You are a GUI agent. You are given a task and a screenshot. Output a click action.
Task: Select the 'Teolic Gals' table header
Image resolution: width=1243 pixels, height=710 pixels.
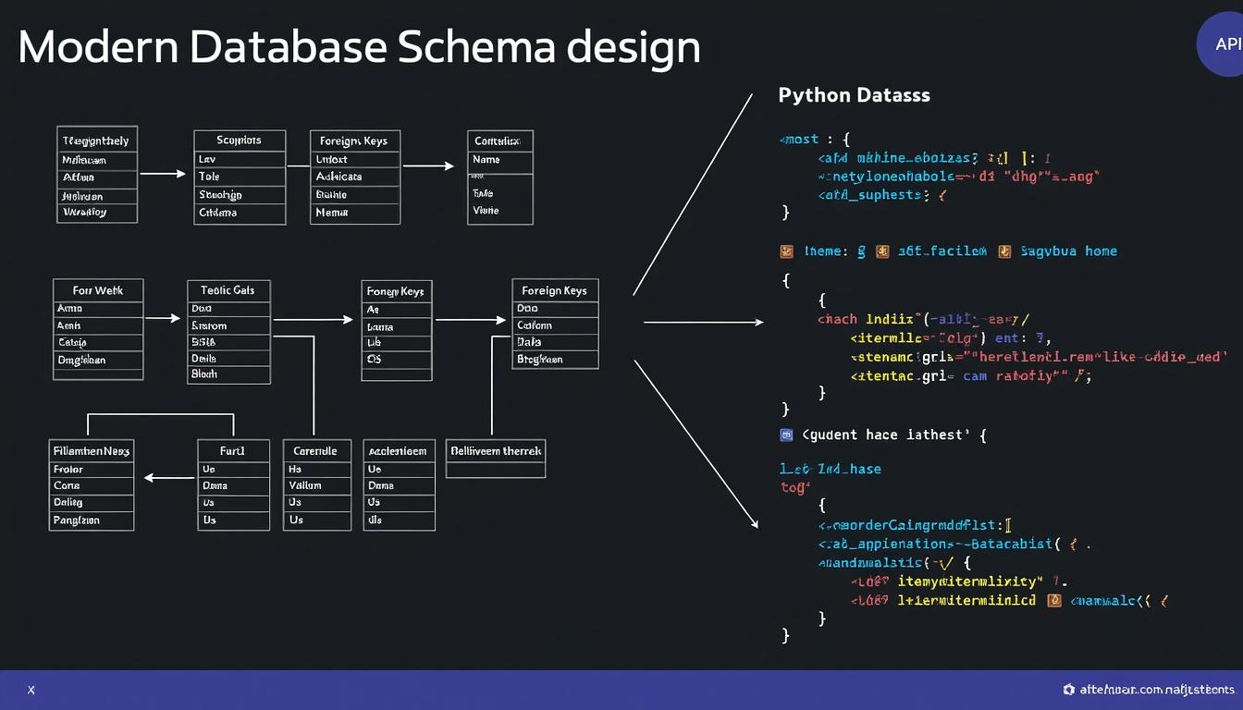point(228,290)
